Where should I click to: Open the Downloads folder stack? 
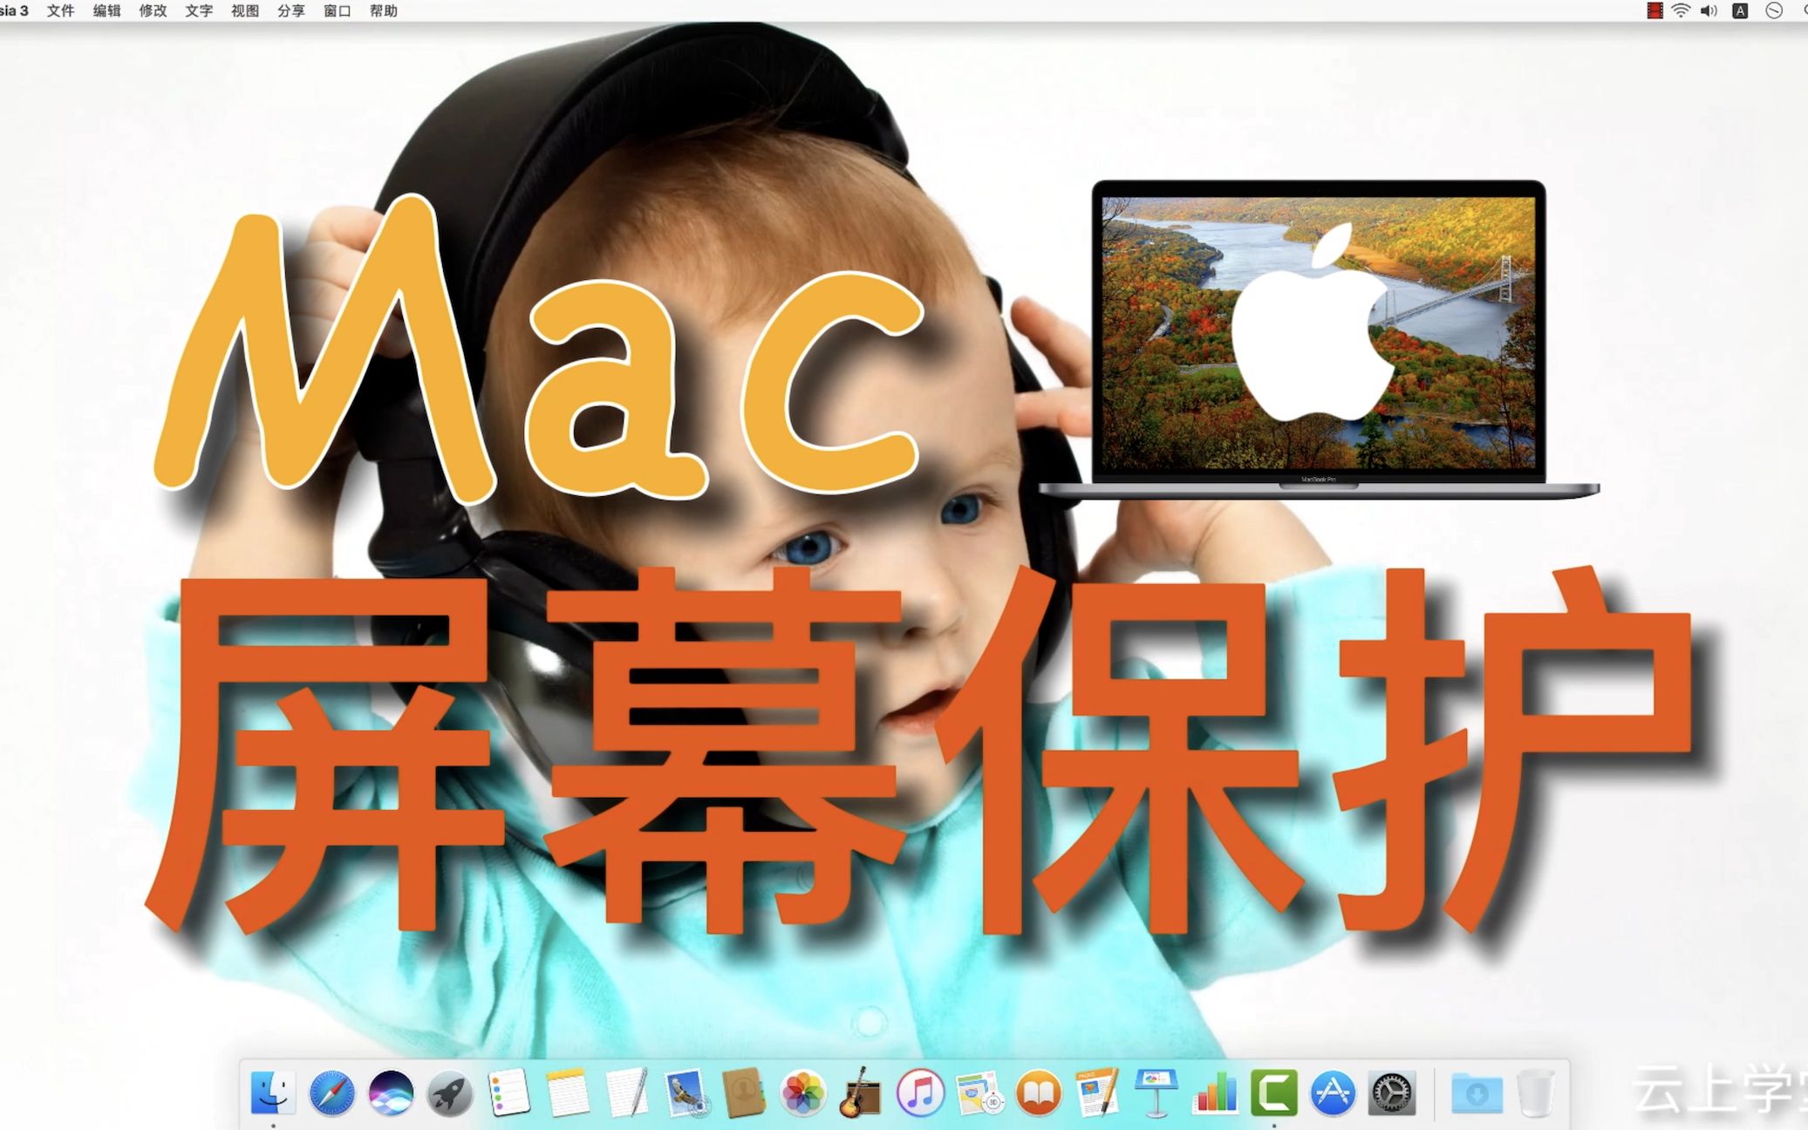click(1477, 1093)
